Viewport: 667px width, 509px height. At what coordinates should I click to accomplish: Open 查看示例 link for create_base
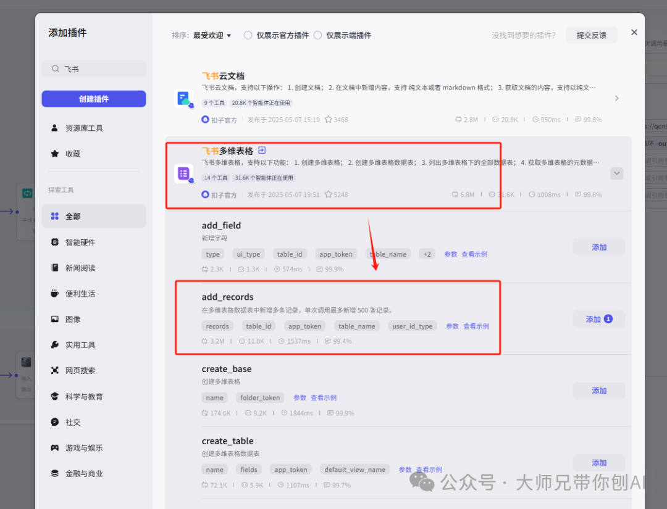324,398
